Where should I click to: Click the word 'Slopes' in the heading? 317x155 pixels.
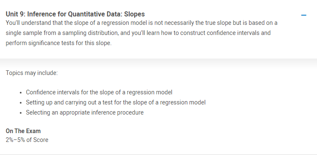[135, 14]
